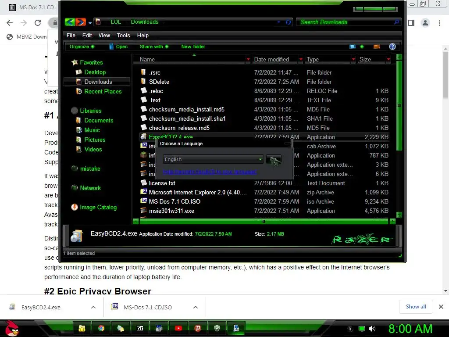Screen dimensions: 449x337
Task: Select Favorites in the navigation pane
Action: point(87,62)
